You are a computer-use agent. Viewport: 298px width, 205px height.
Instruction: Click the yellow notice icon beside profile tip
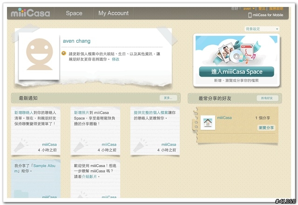[x=64, y=53]
